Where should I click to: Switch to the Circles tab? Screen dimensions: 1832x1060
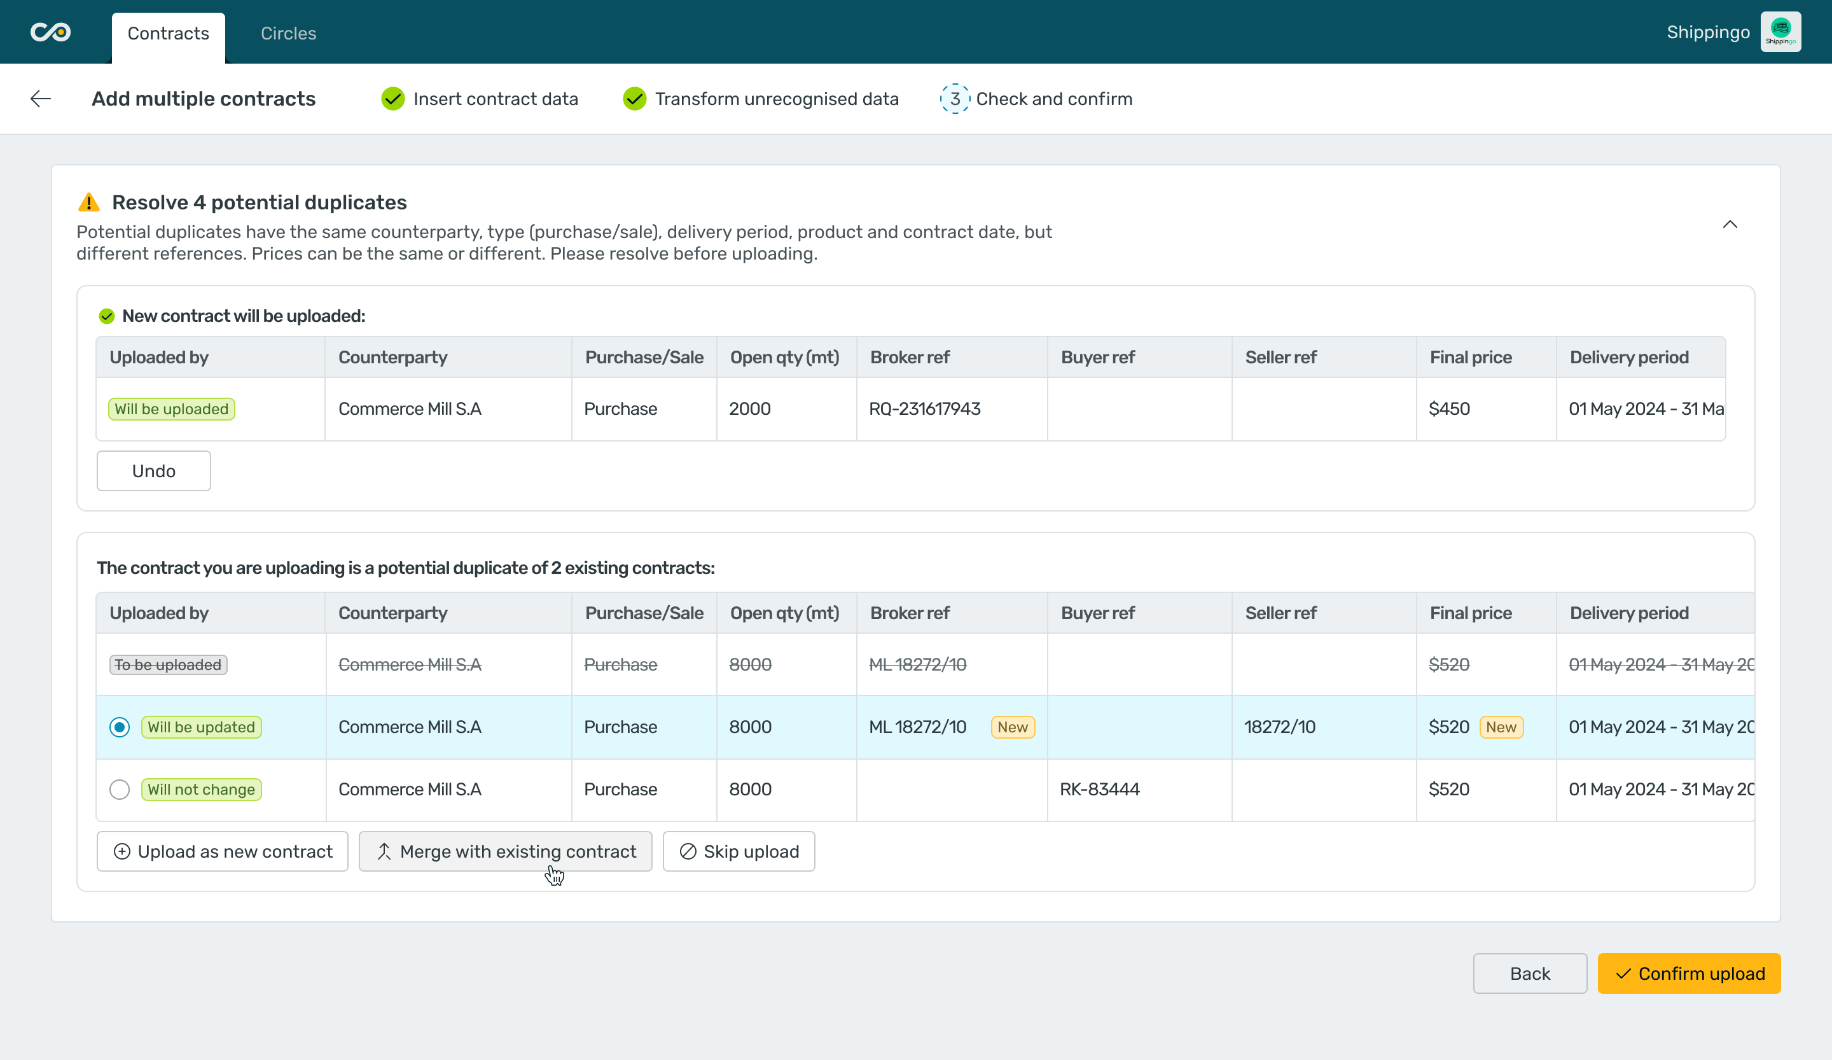click(x=288, y=34)
